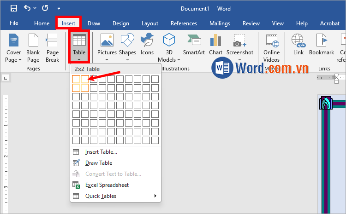Open the Review tab
The width and height of the screenshot is (346, 214).
click(251, 23)
